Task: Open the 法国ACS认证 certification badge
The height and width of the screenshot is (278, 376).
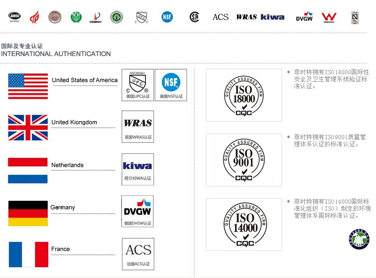Action: click(138, 254)
